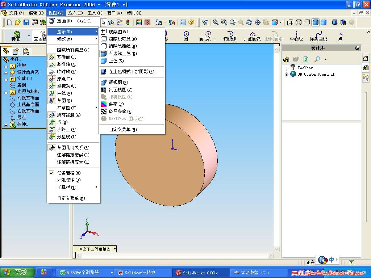371x278 pixels.
Task: Choose Zebra Stripes from Display submenu
Action: tap(132, 111)
